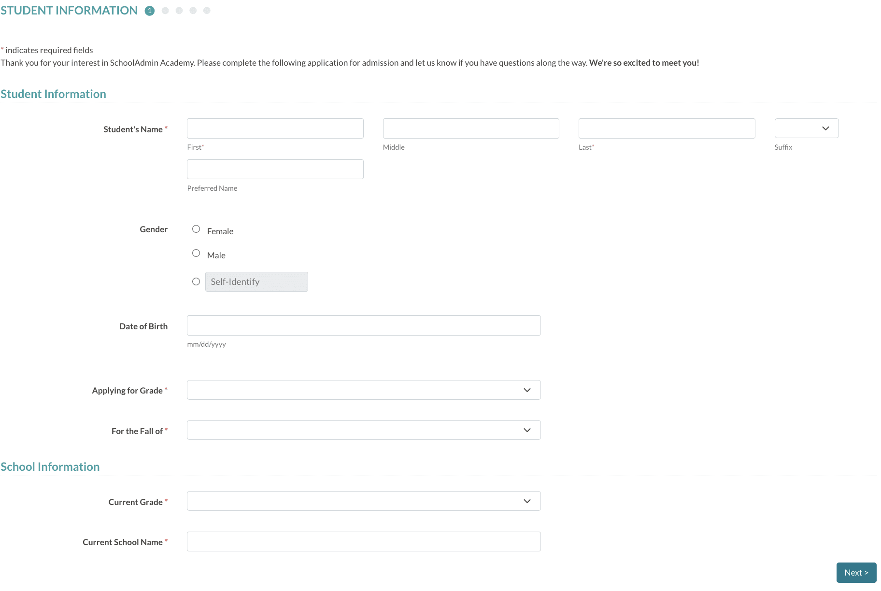The image size is (881, 591).
Task: Click step 1 progress indicator circle
Action: click(x=150, y=11)
